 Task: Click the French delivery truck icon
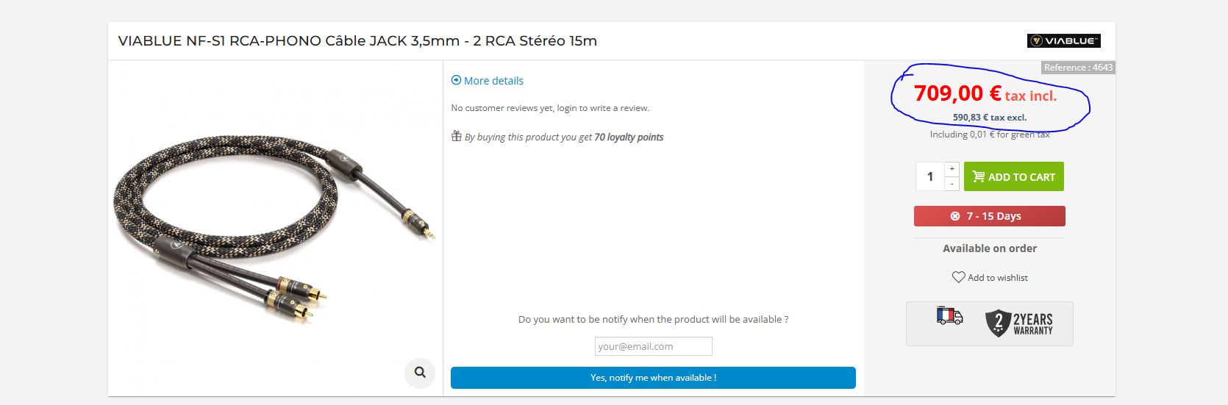click(949, 316)
